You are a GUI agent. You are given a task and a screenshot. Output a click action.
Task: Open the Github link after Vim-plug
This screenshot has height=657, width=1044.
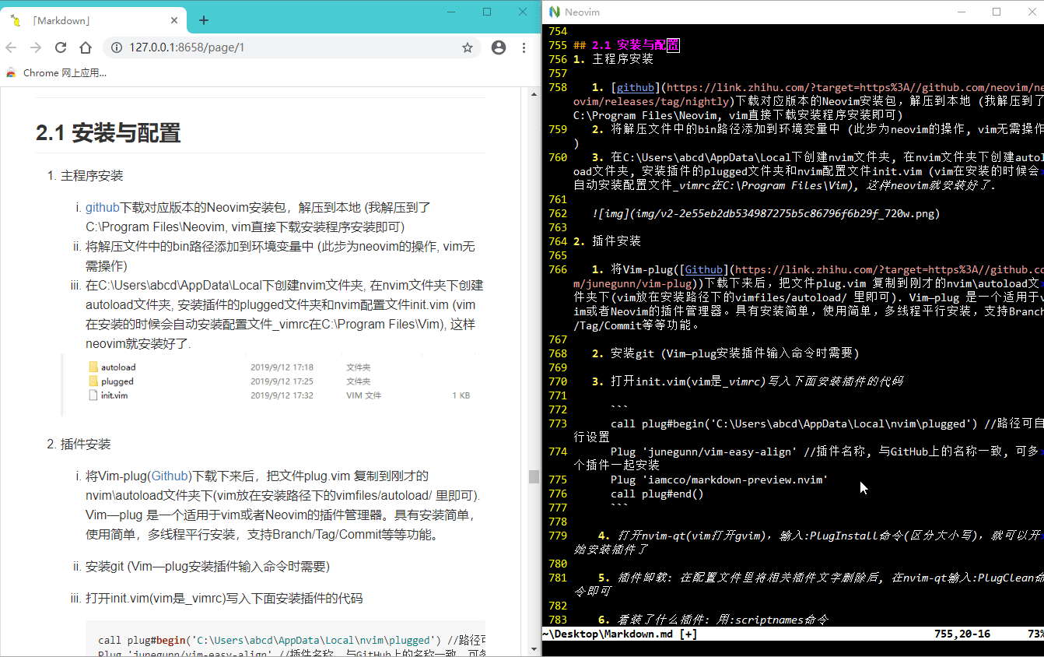coord(169,476)
